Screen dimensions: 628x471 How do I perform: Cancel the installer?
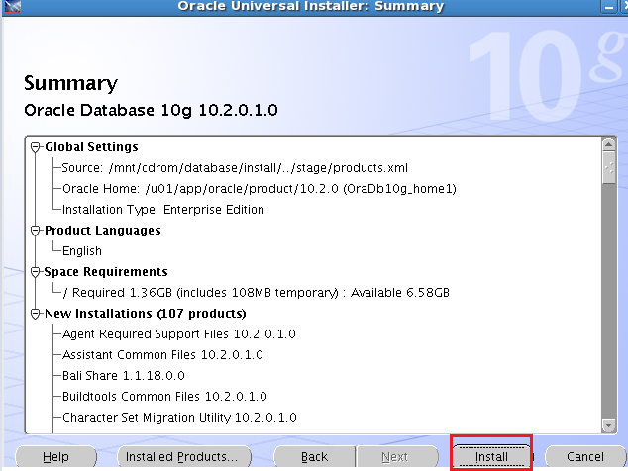(585, 456)
